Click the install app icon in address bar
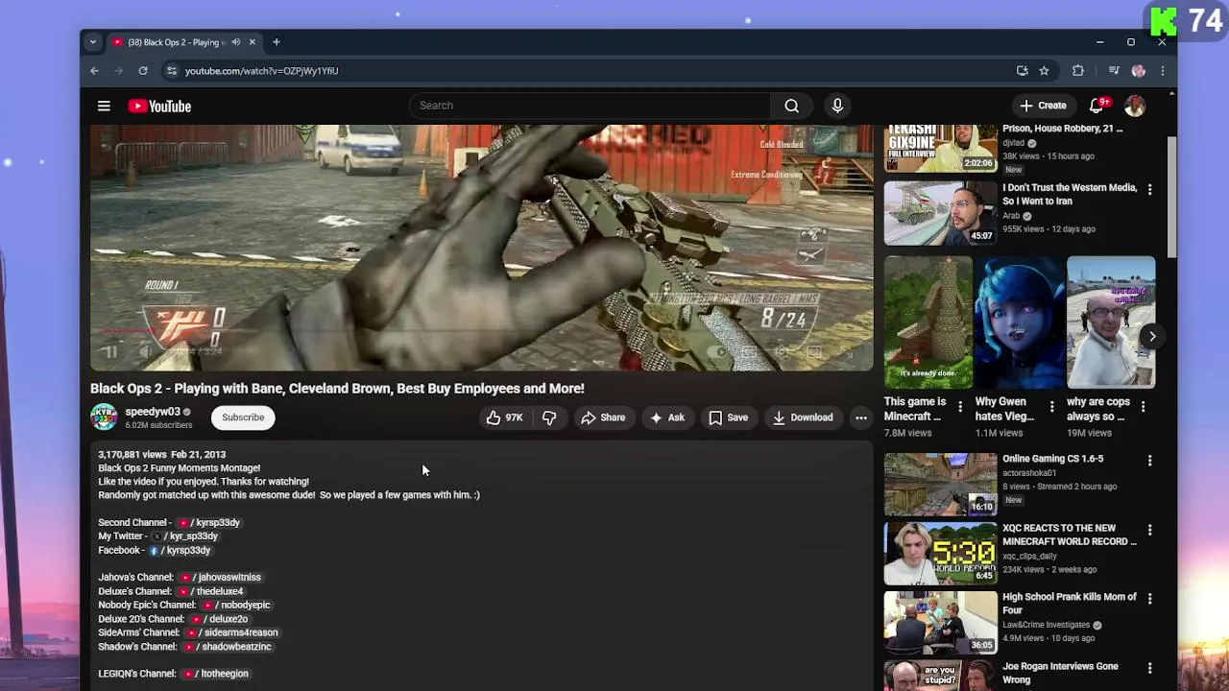Screen dimensions: 1229x691 (1022, 71)
